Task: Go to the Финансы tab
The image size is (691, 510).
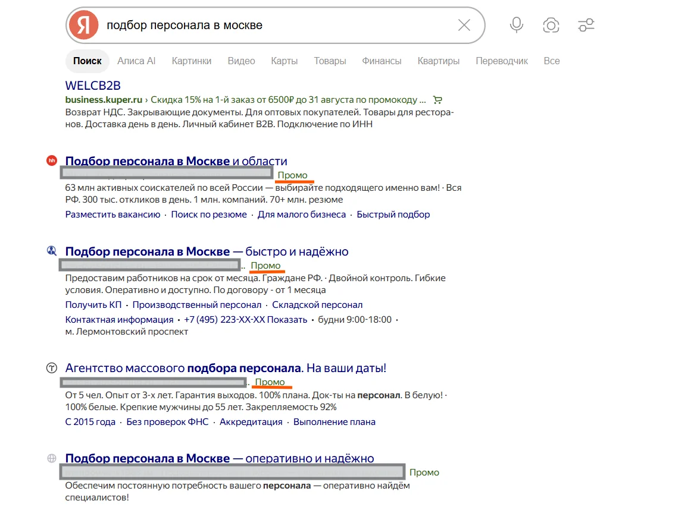Action: coord(382,61)
